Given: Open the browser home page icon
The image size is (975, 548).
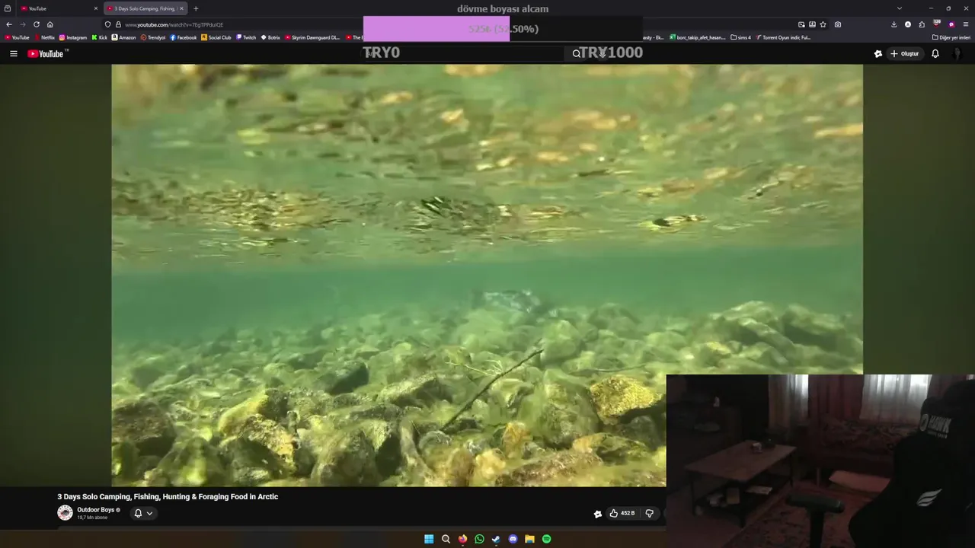Looking at the screenshot, I should tap(50, 24).
